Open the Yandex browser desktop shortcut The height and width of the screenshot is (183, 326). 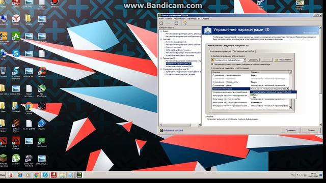tap(16, 19)
